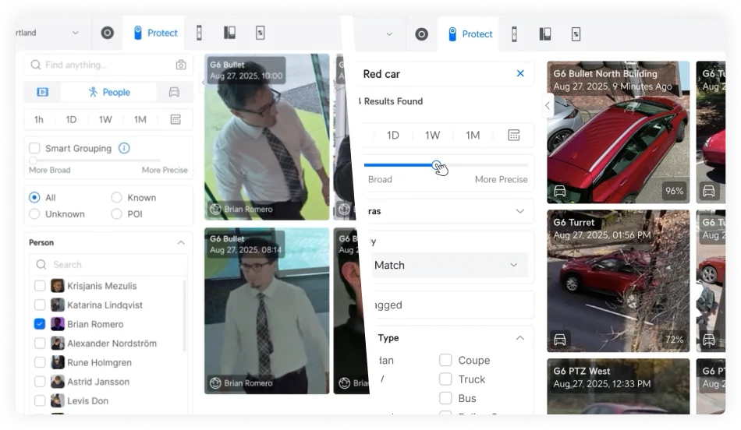Open G6 Bullet North Building red car thumbnail
This screenshot has height=430, width=741.
click(x=618, y=132)
